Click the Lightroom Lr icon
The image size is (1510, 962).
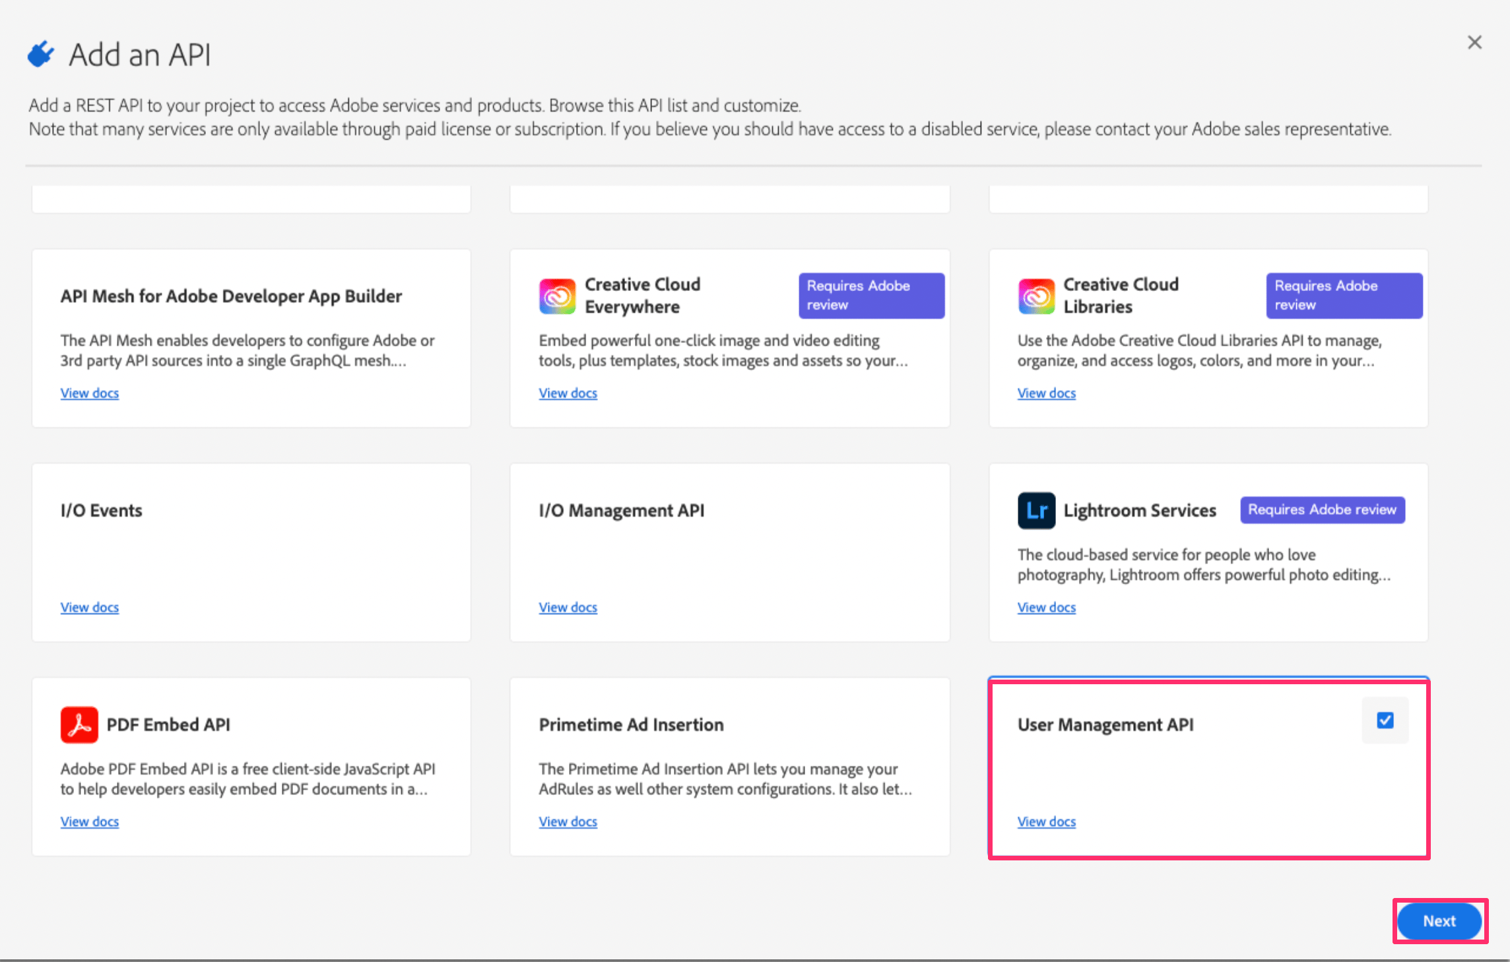point(1036,510)
